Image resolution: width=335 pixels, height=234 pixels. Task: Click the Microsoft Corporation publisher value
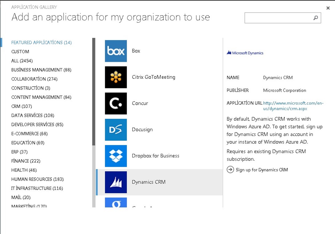(284, 90)
